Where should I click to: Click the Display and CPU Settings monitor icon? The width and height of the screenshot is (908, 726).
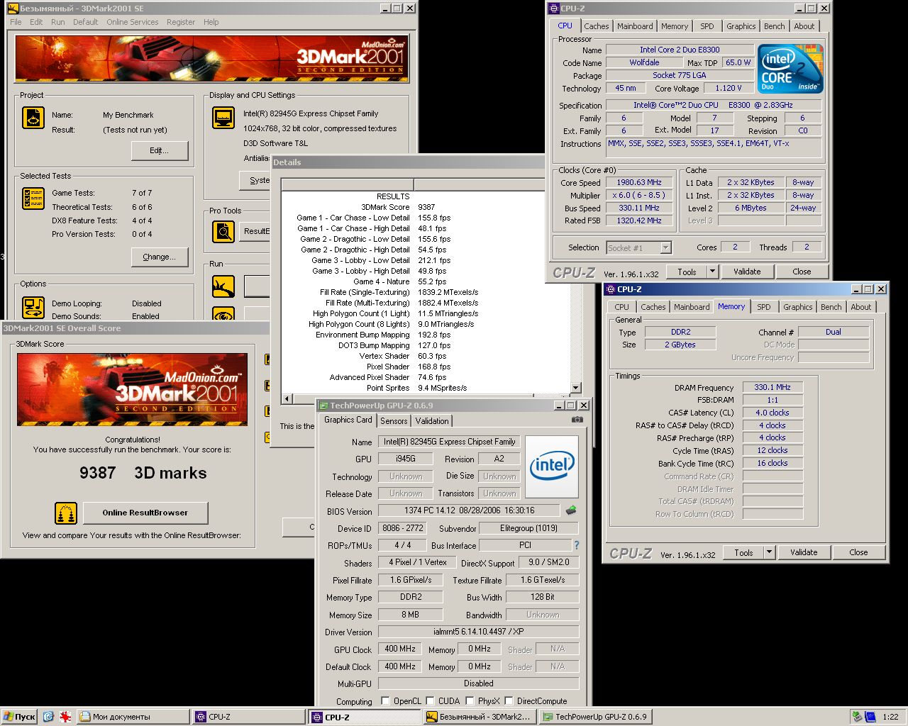pos(223,117)
